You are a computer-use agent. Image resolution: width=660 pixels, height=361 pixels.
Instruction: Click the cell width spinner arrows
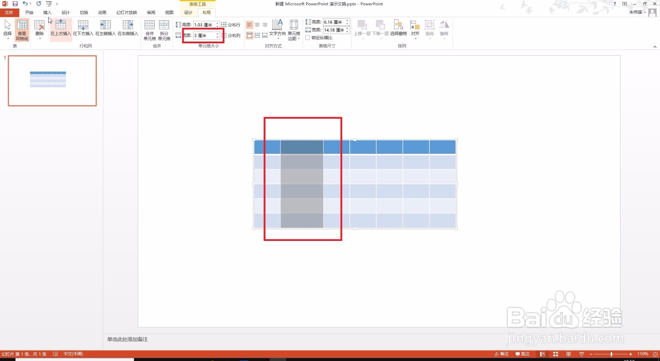[x=217, y=35]
